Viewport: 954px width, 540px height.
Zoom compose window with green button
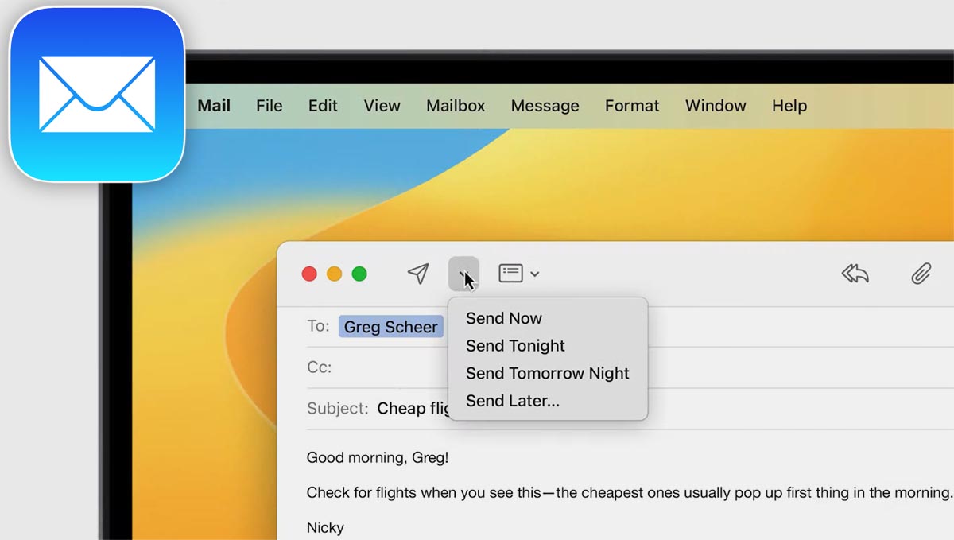359,274
